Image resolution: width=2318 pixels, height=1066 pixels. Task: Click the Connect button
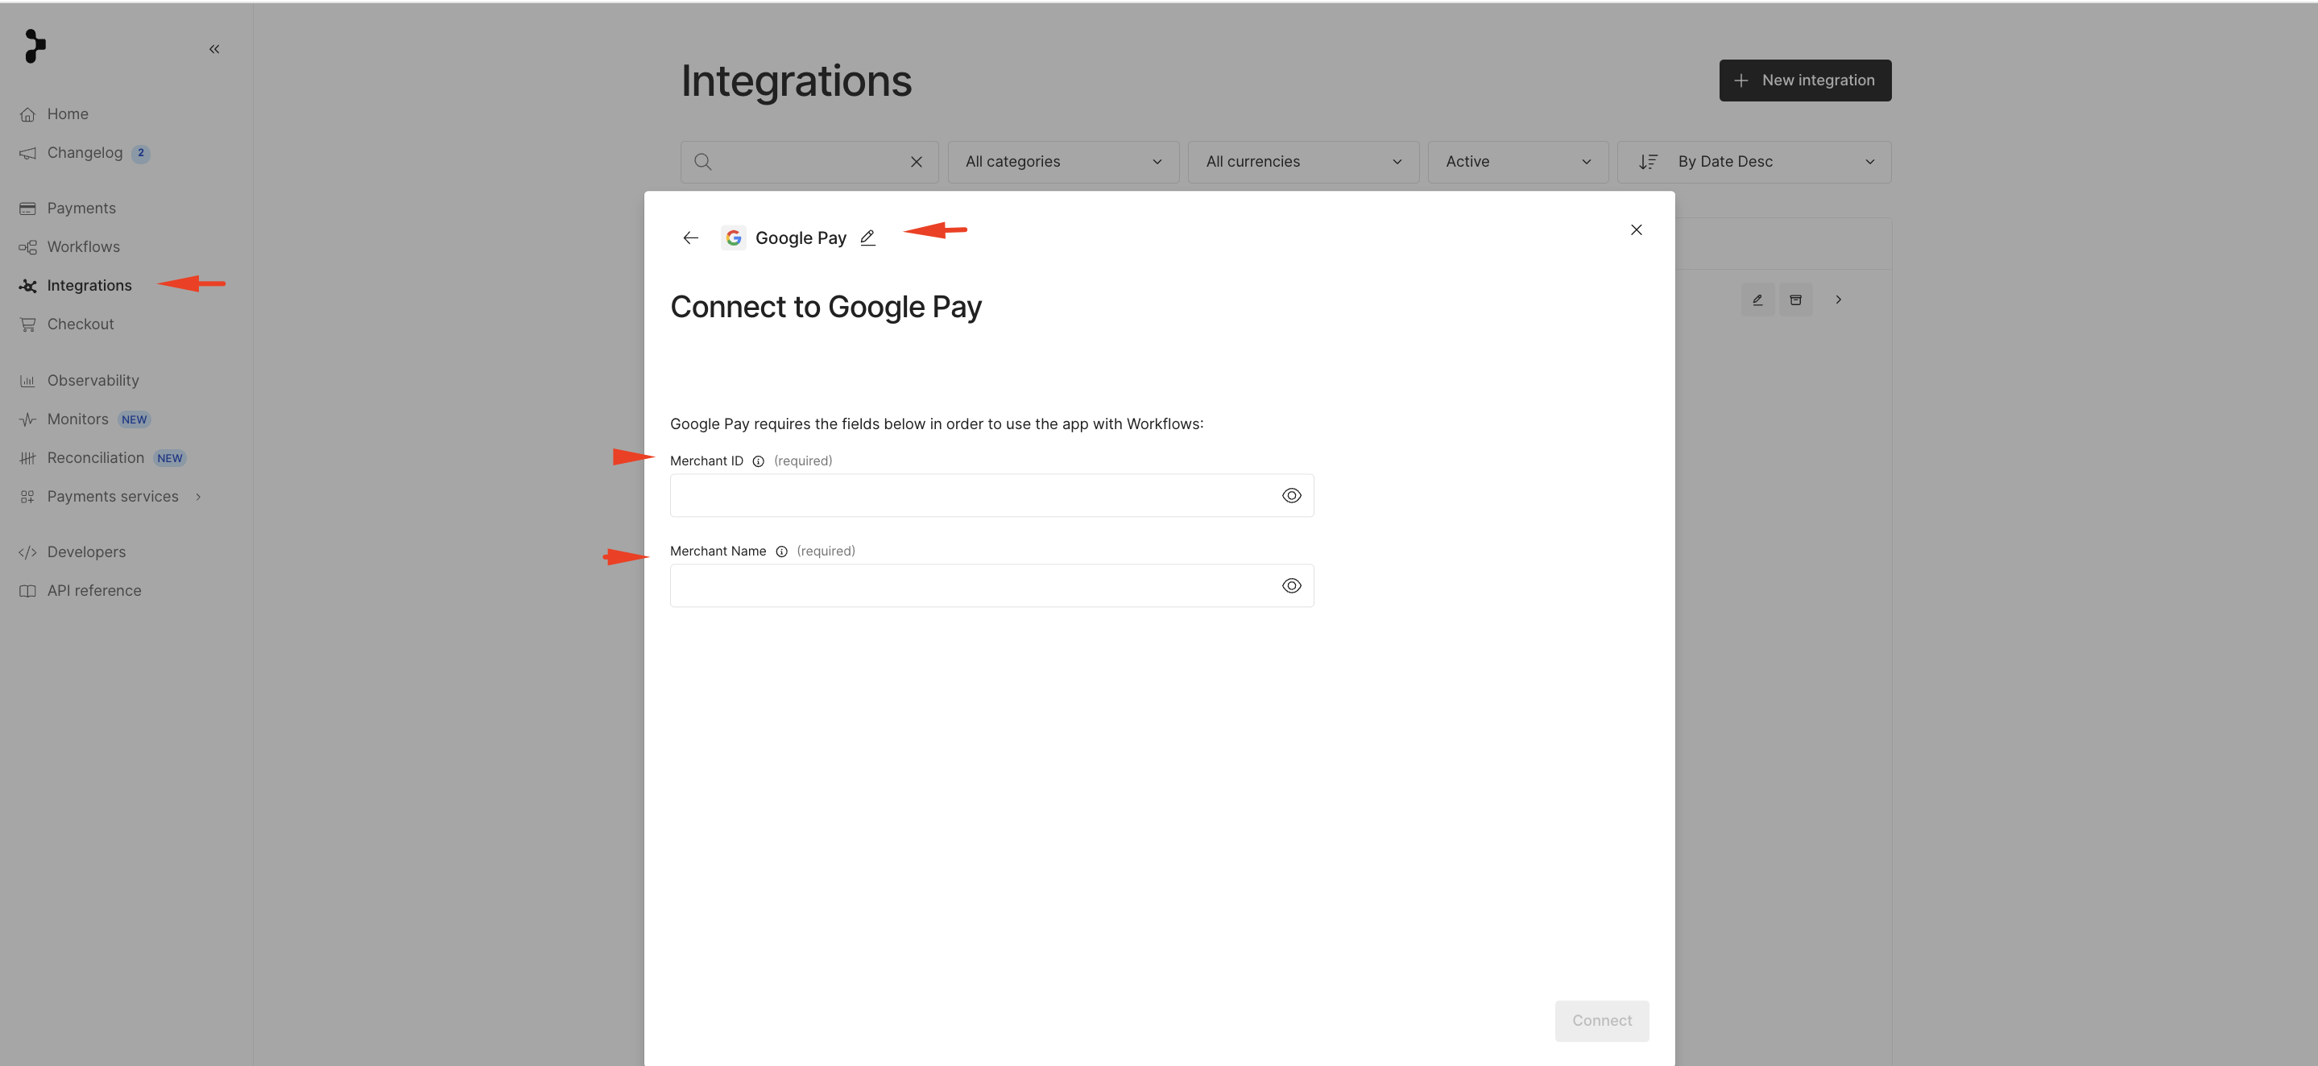click(x=1602, y=1021)
